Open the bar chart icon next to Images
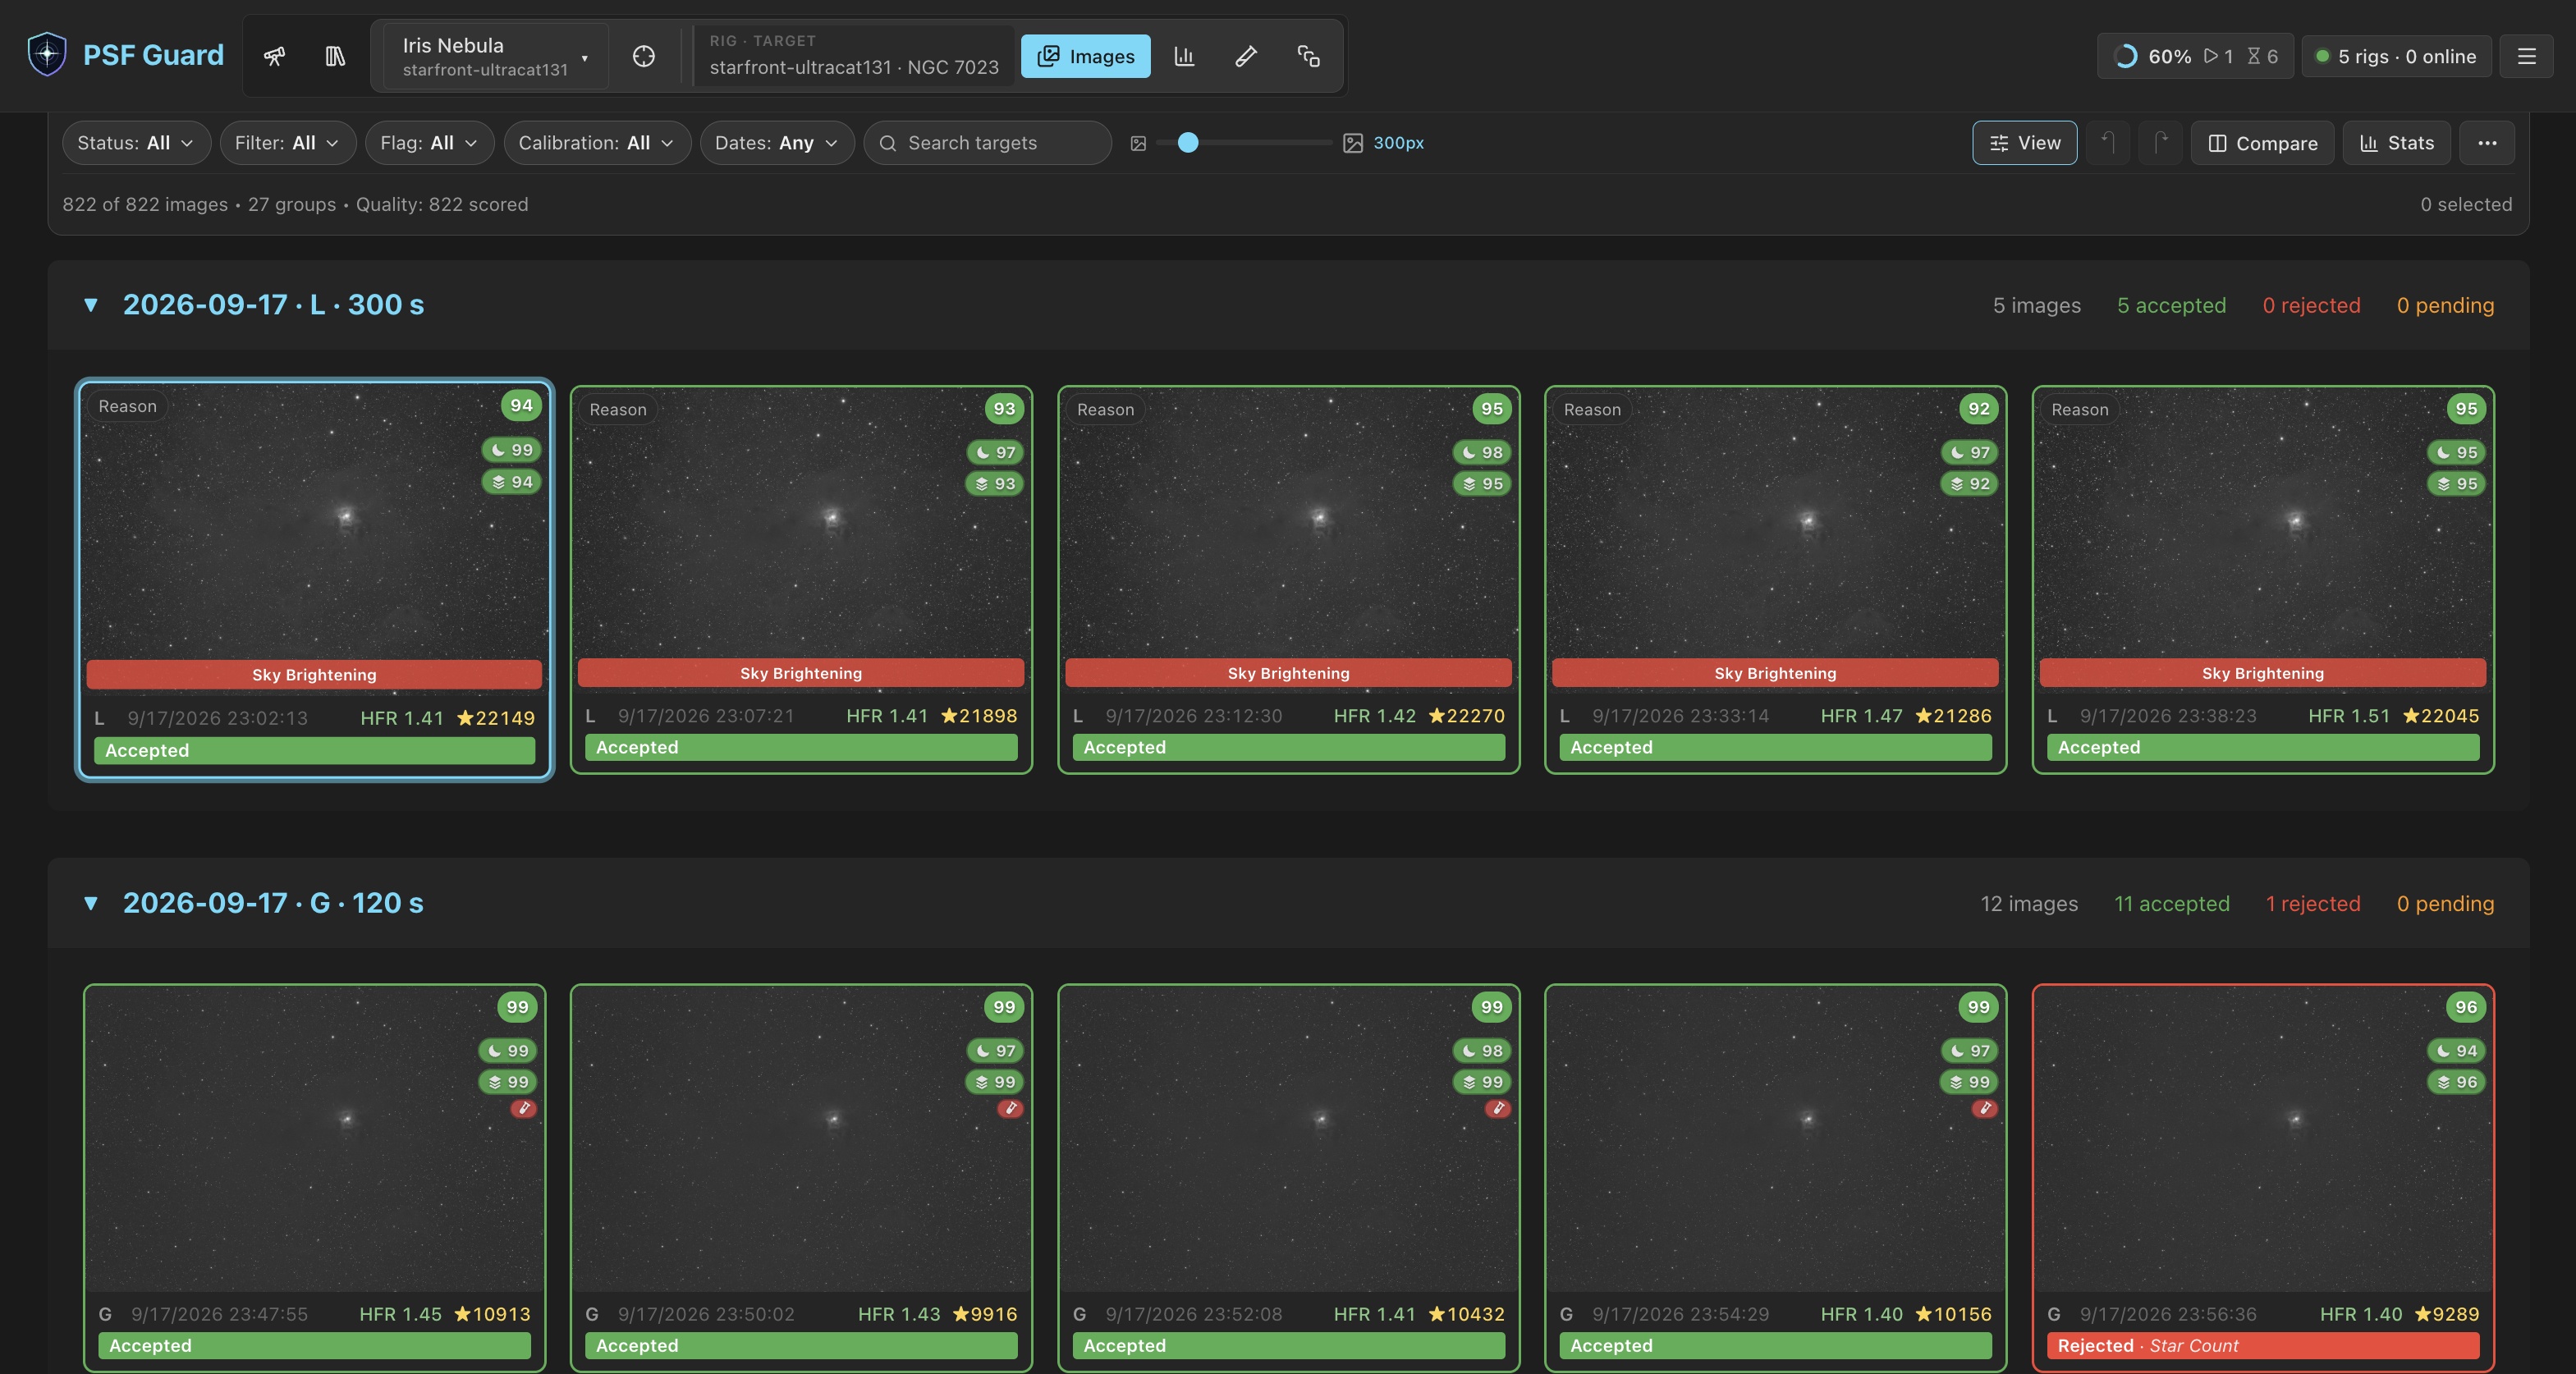Image resolution: width=2576 pixels, height=1374 pixels. click(1184, 56)
